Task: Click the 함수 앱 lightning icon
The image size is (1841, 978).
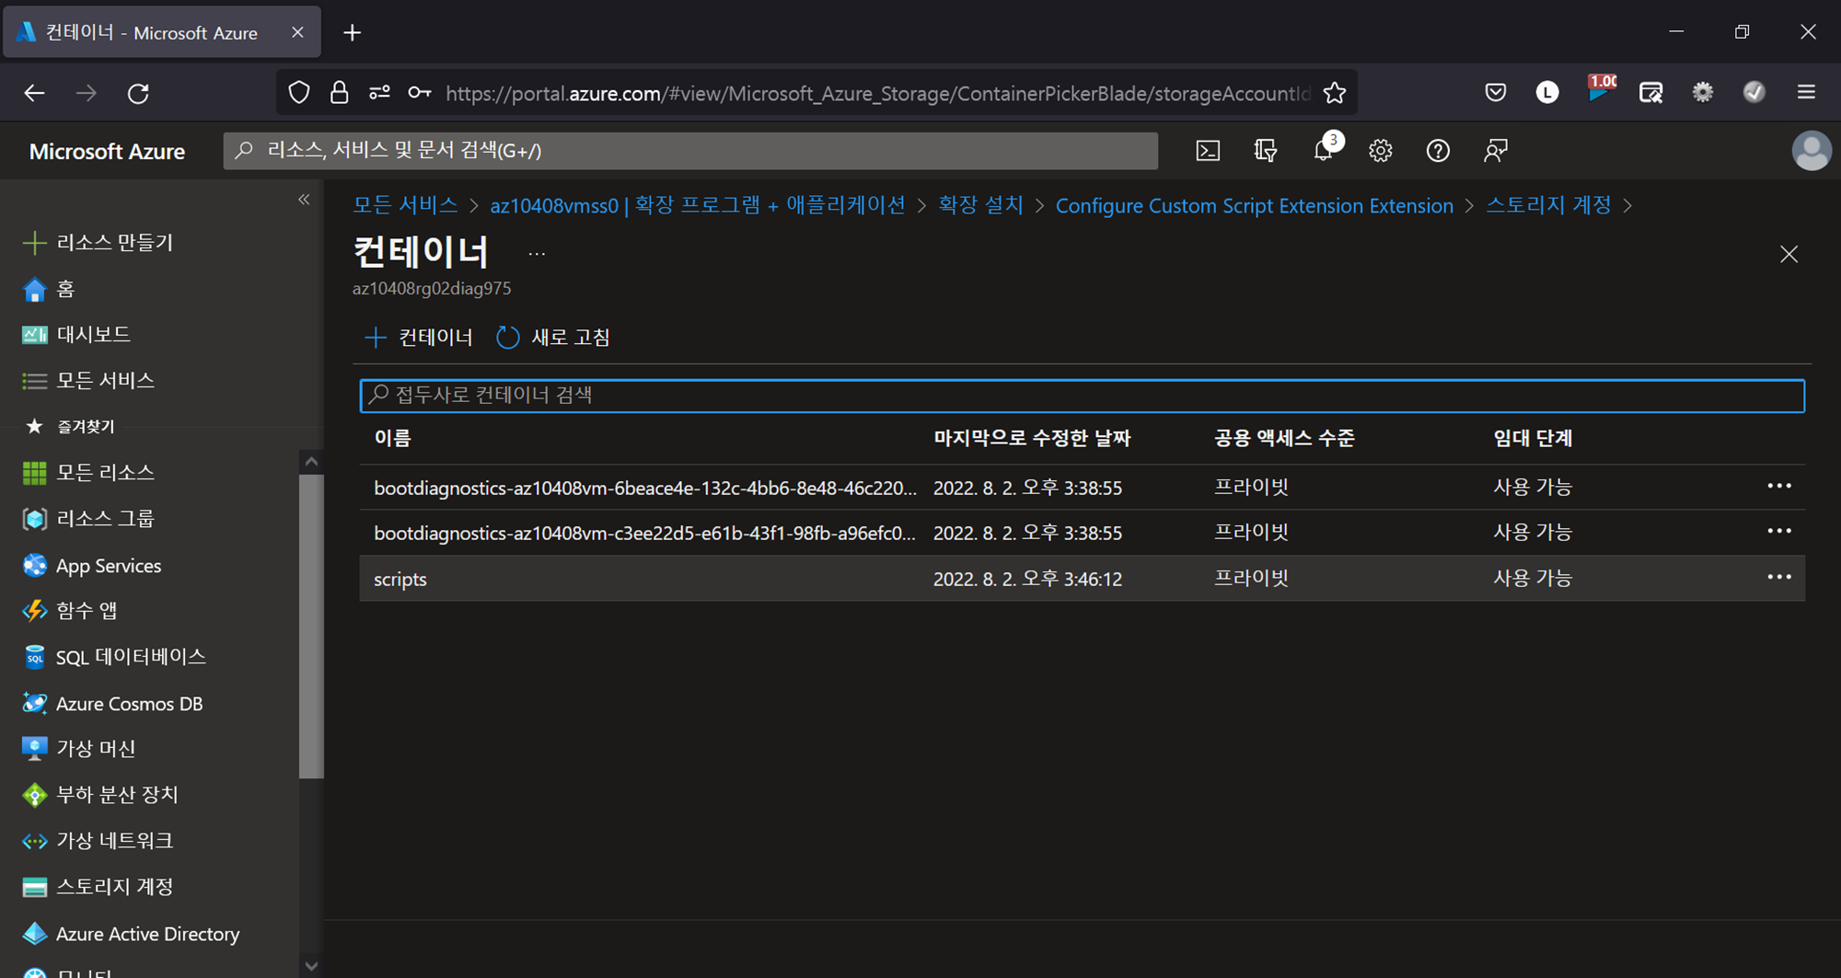Action: pyautogui.click(x=34, y=611)
